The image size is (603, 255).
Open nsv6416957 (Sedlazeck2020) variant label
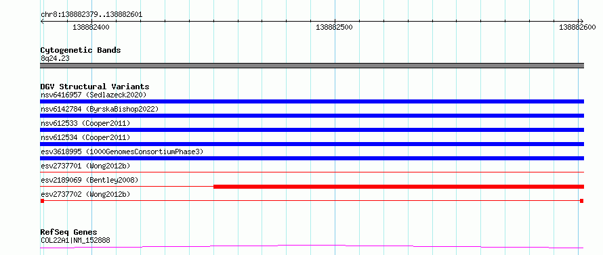[93, 95]
